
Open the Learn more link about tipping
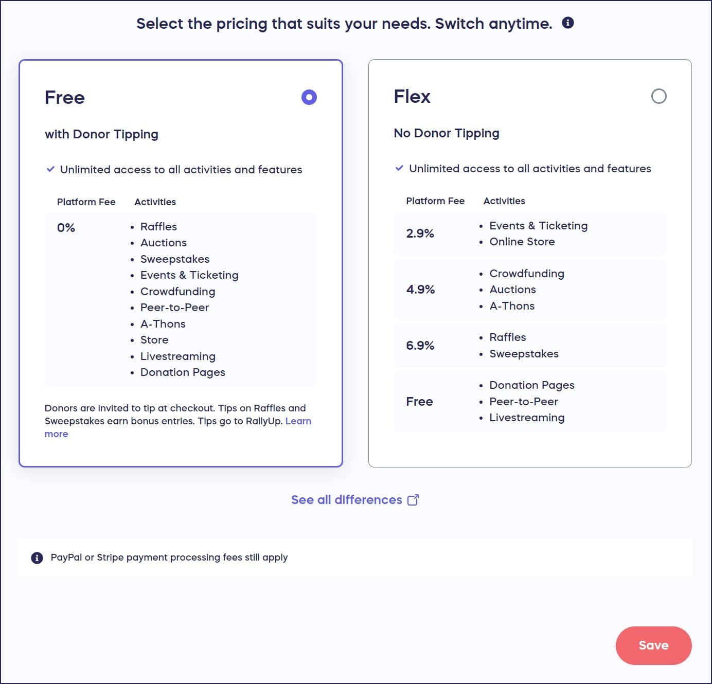coord(298,421)
